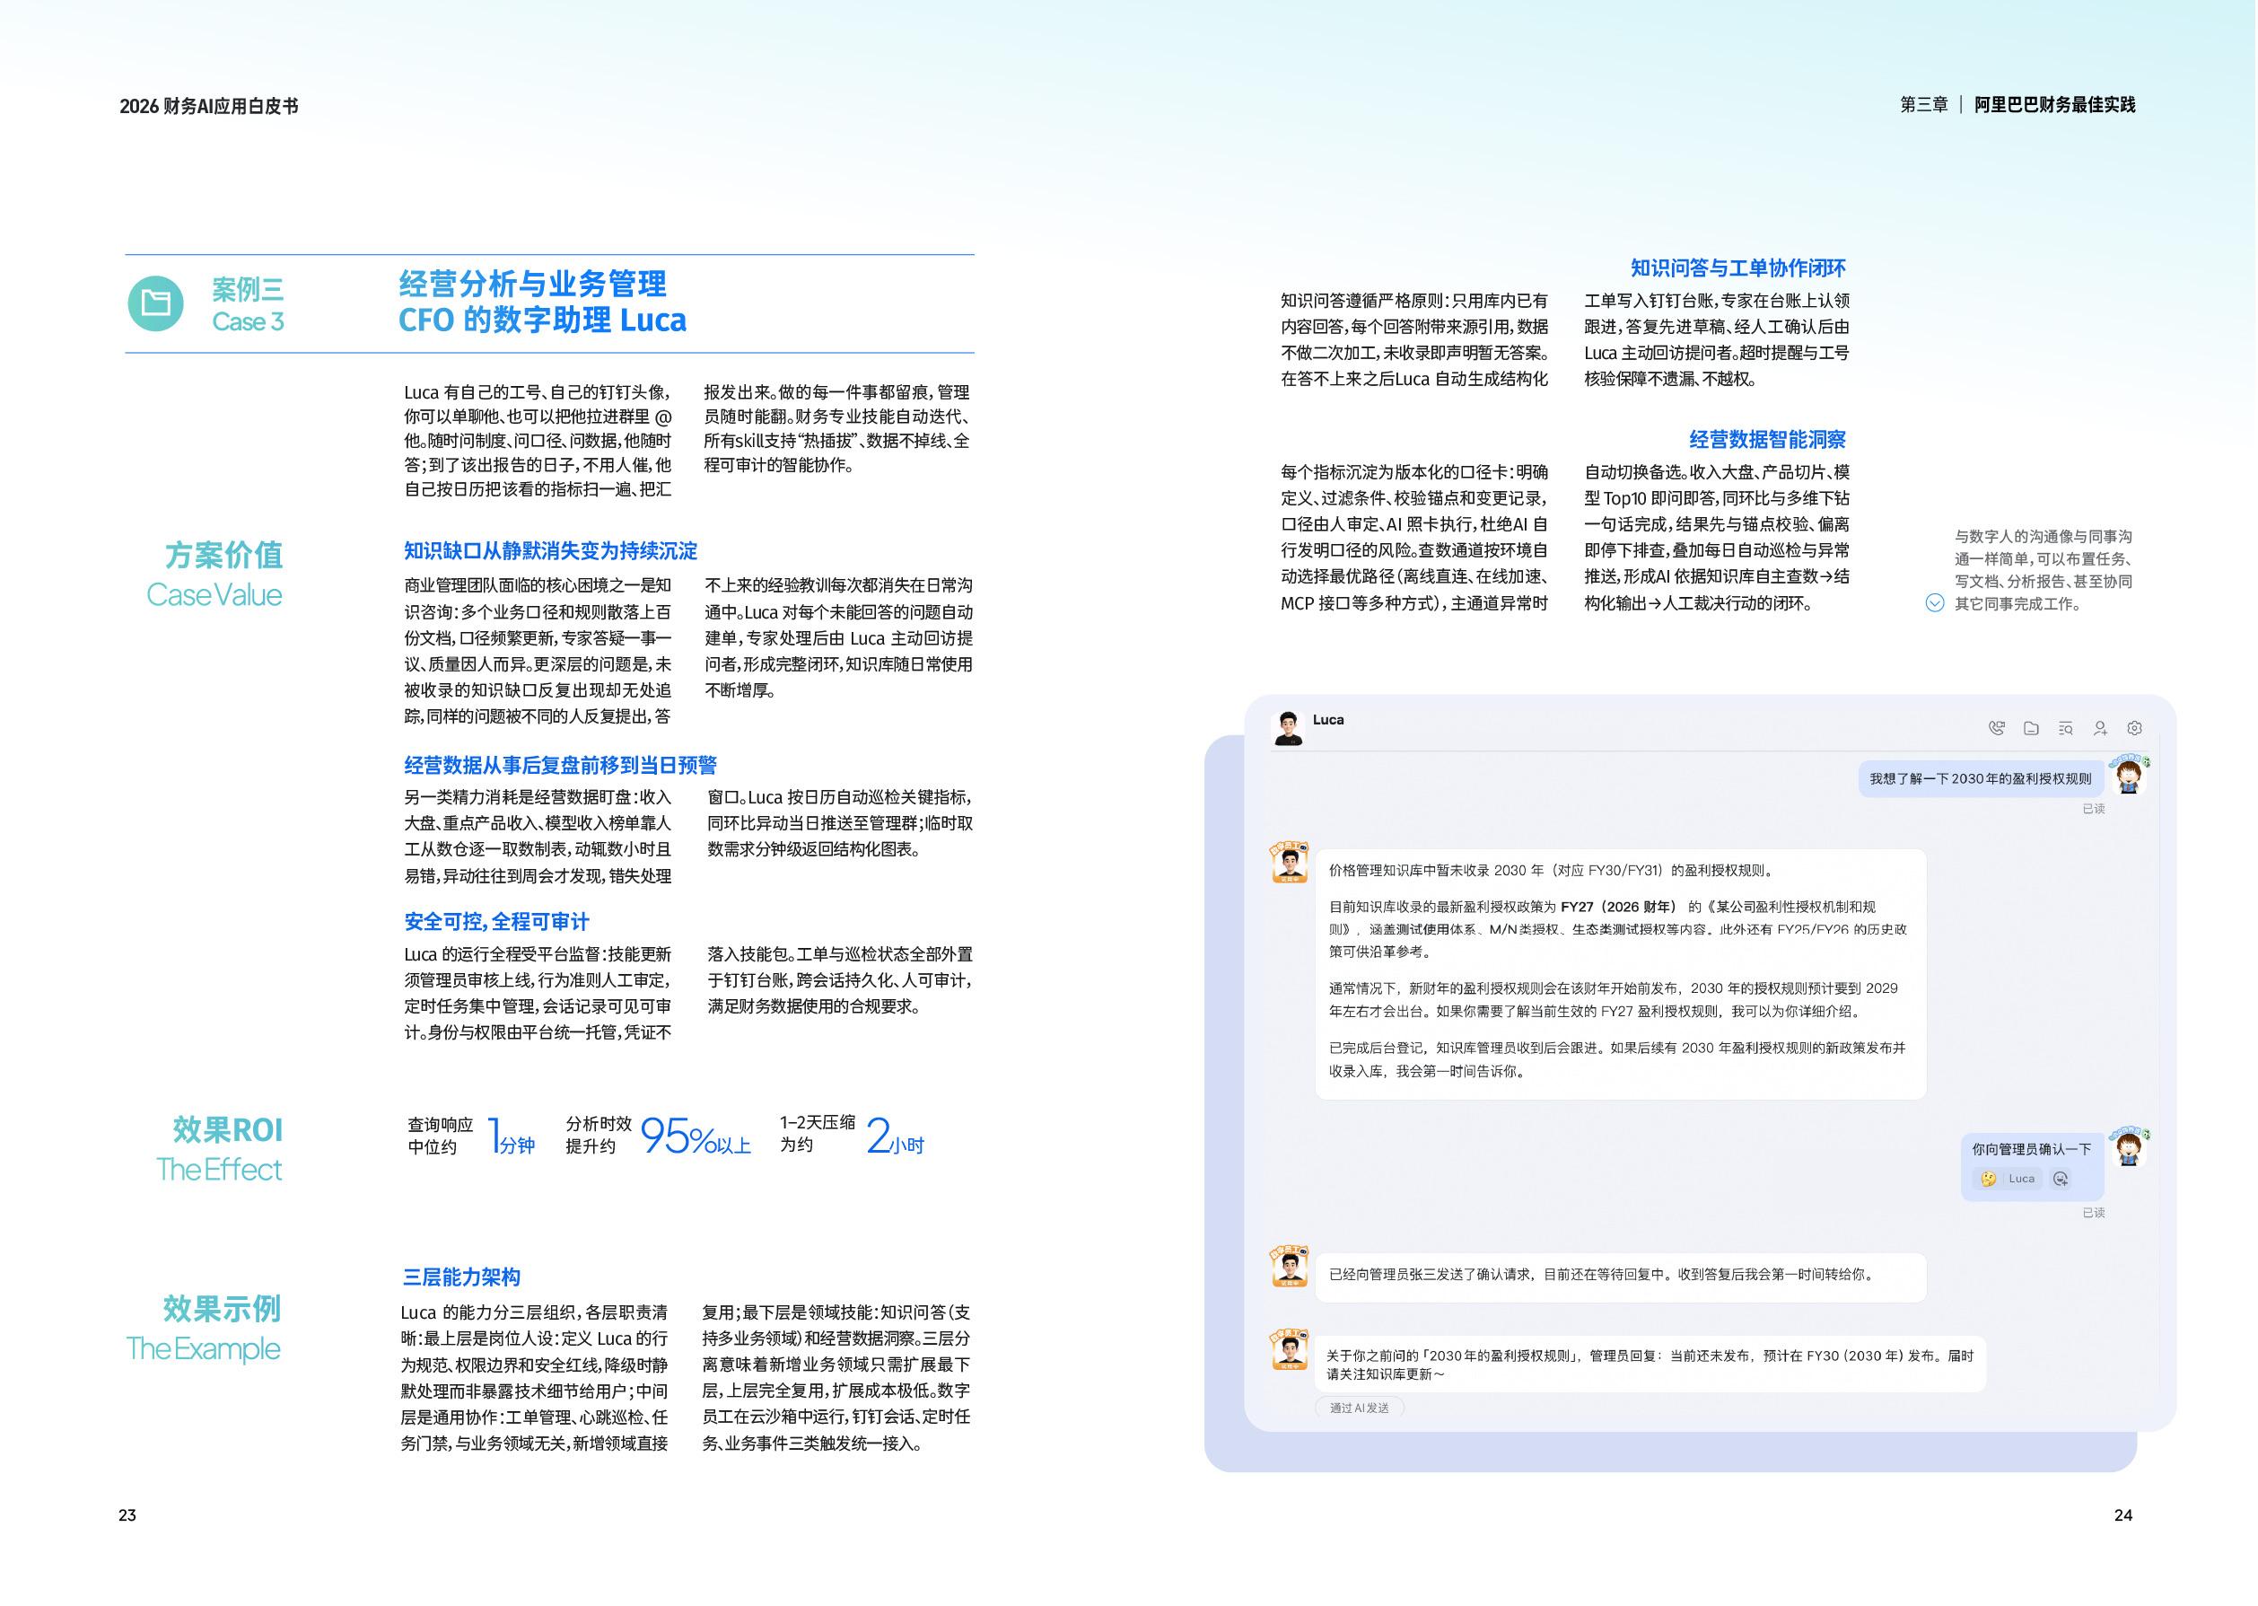Click the section label 效果示例
This screenshot has height=1606, width=2258.
(223, 1308)
